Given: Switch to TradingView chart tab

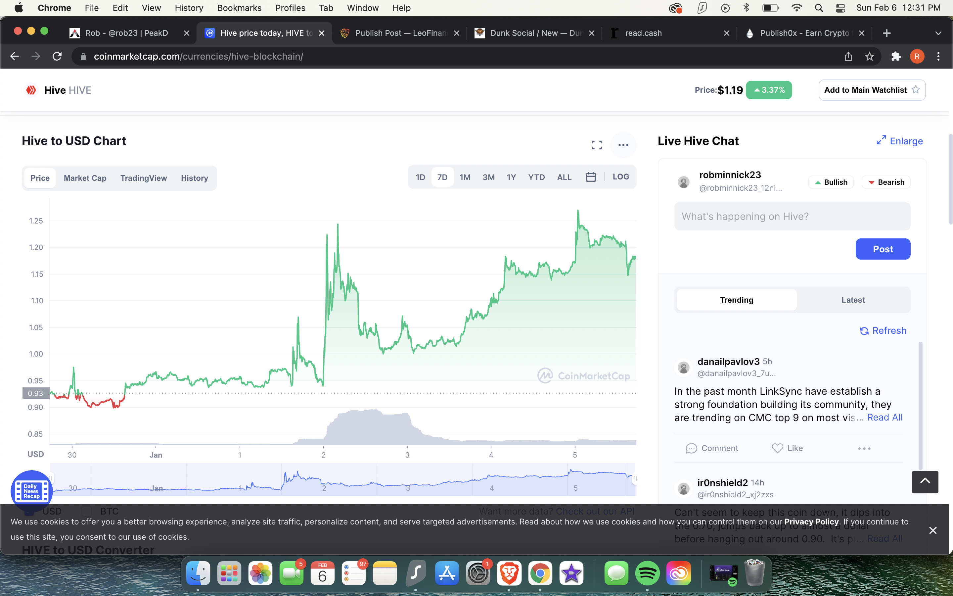Looking at the screenshot, I should (x=144, y=178).
